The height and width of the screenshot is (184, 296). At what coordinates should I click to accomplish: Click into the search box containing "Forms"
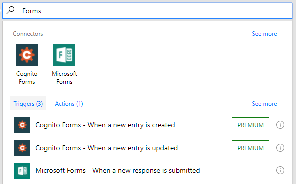coord(147,11)
